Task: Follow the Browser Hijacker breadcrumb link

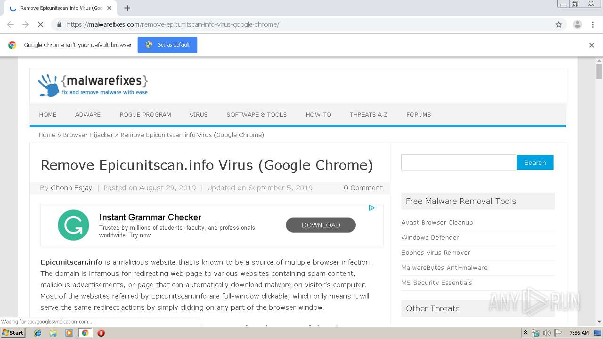Action: click(x=88, y=135)
